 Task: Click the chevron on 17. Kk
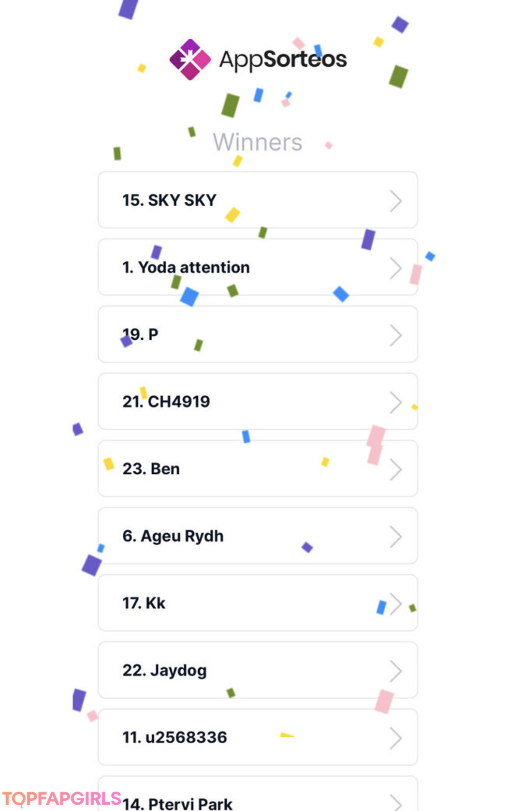(396, 604)
